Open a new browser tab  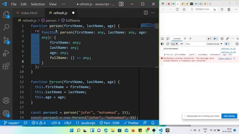click(210, 4)
